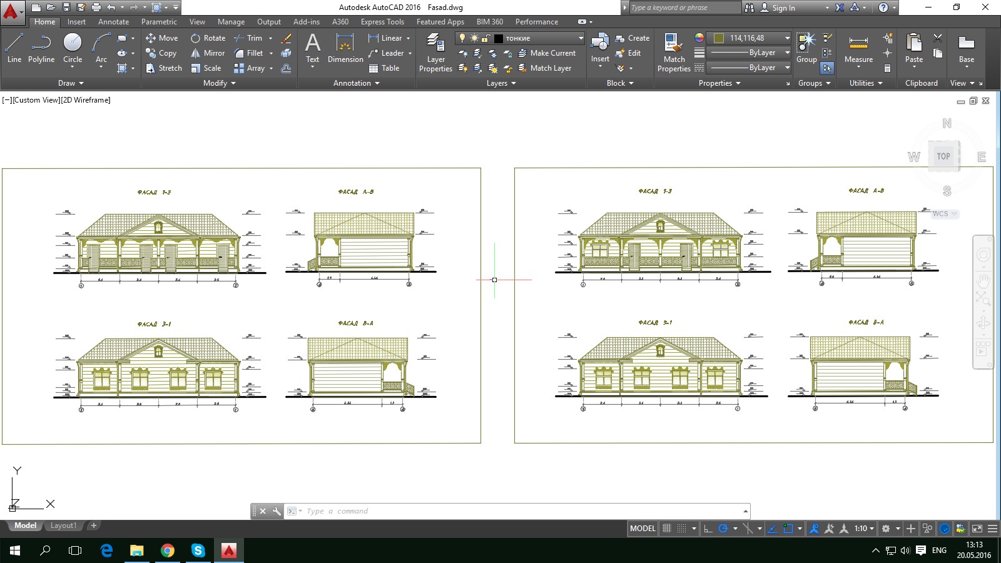
Task: Select the Trim tool
Action: pyautogui.click(x=248, y=38)
